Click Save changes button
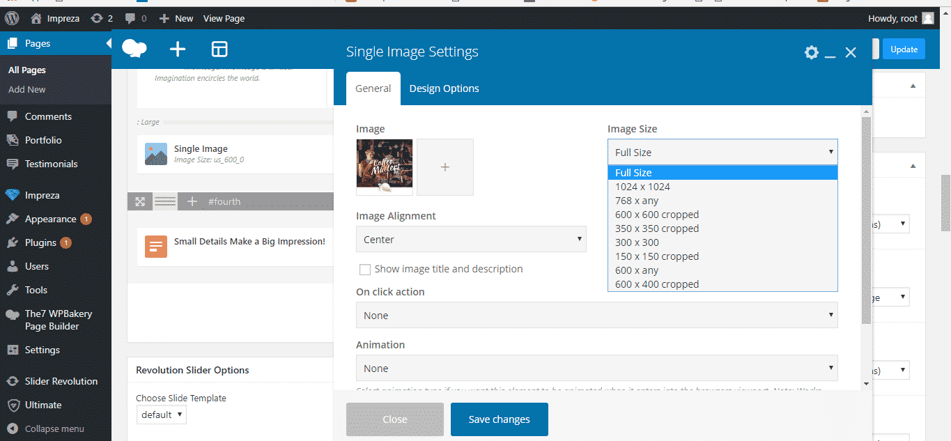The image size is (951, 441). [x=500, y=419]
